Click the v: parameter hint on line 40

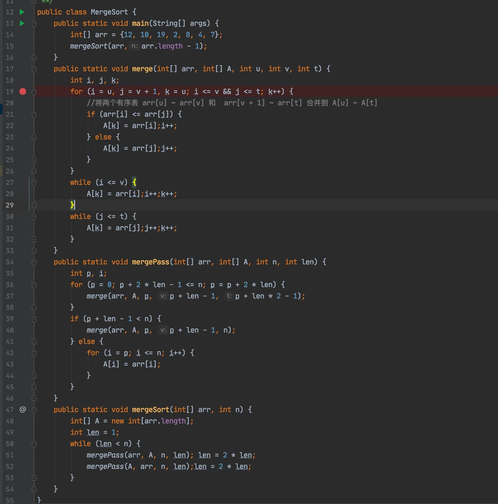click(163, 330)
